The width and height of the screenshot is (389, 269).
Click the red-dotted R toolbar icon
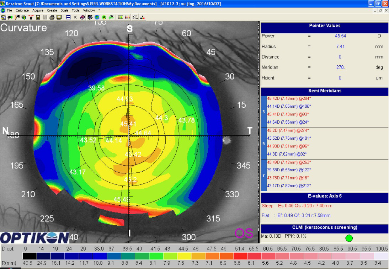[31, 17]
